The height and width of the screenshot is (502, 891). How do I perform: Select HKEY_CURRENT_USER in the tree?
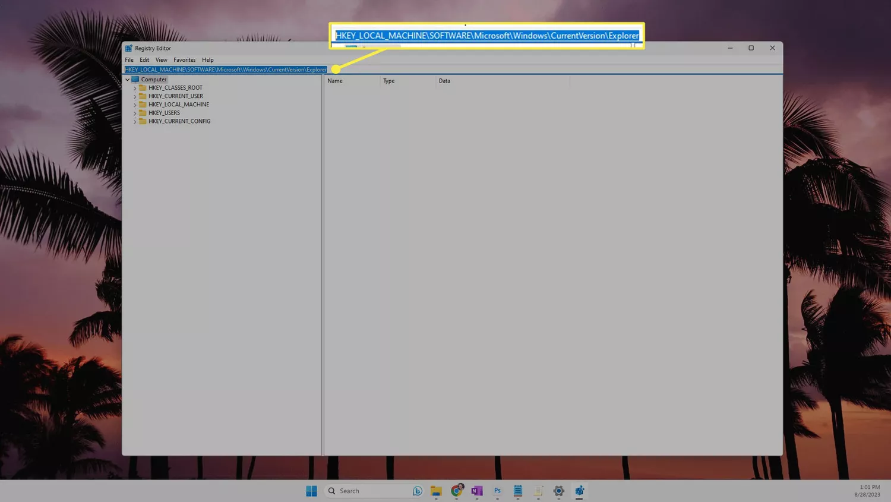pyautogui.click(x=176, y=96)
